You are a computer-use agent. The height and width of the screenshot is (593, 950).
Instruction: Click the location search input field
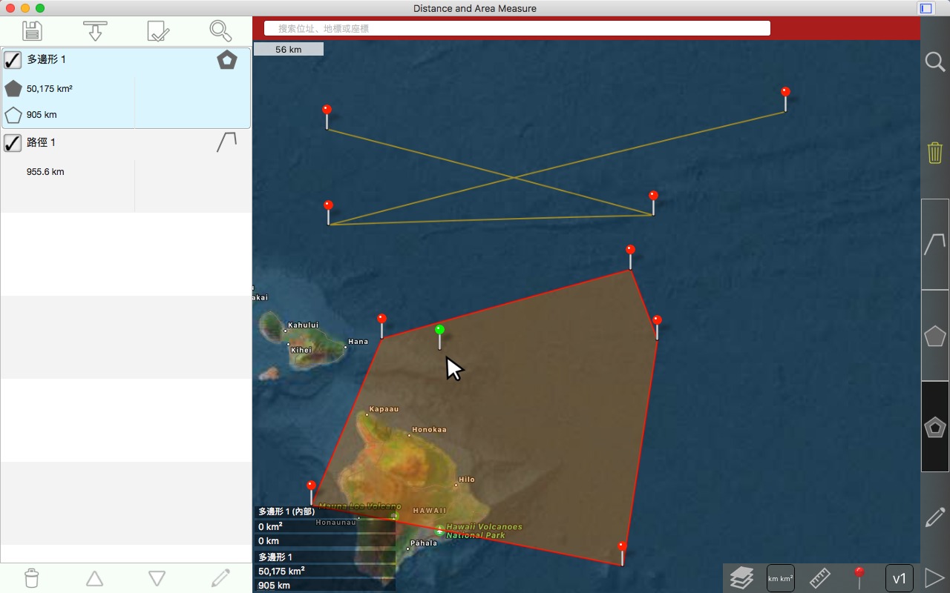click(517, 28)
